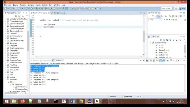Click the External Tools run icon
Screen dimensions: 190x107
tap(37, 9)
